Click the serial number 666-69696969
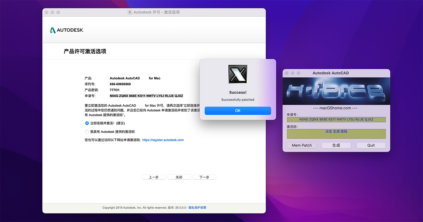 pos(120,84)
